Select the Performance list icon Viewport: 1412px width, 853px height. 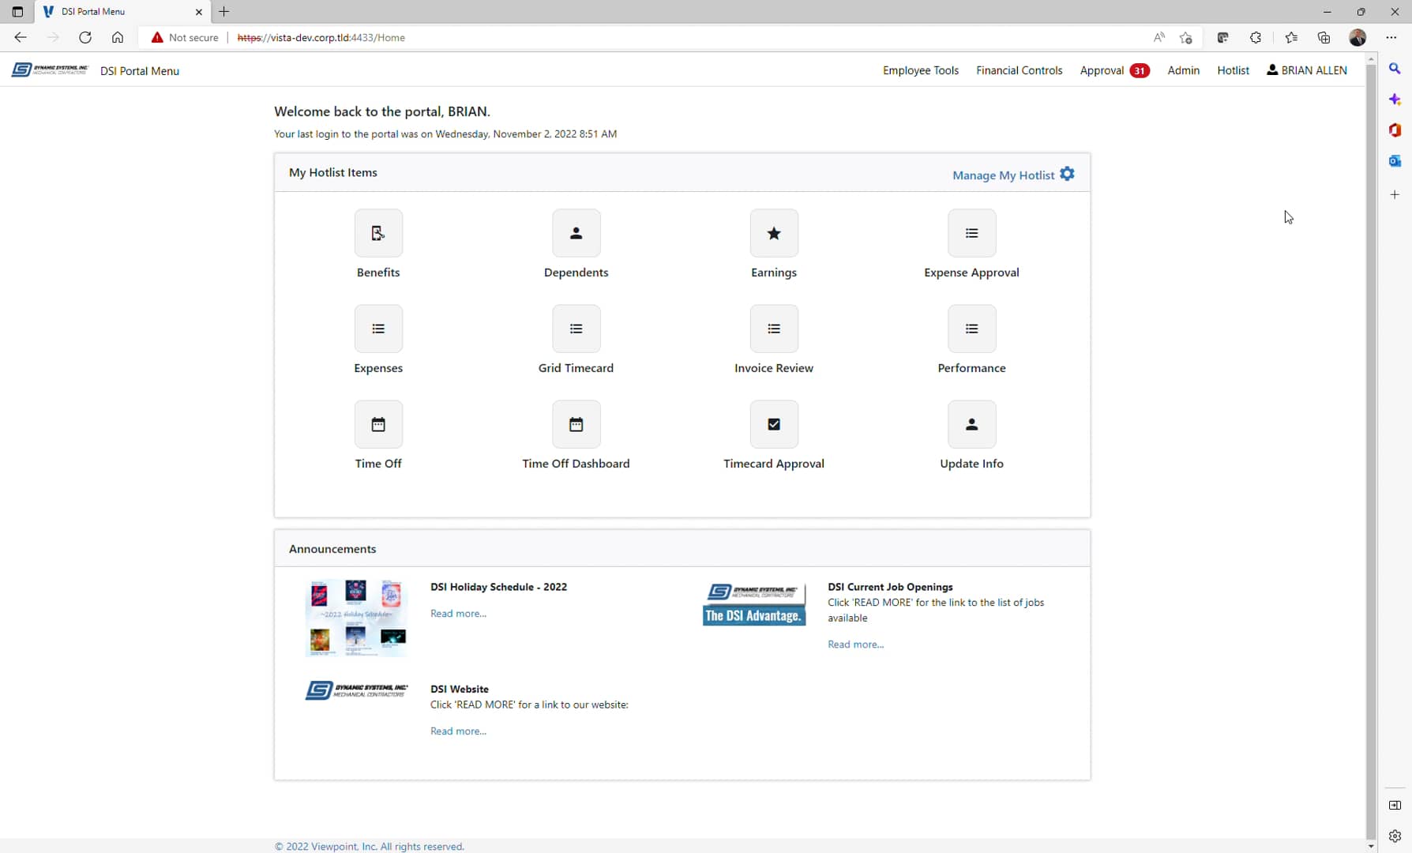click(x=971, y=329)
